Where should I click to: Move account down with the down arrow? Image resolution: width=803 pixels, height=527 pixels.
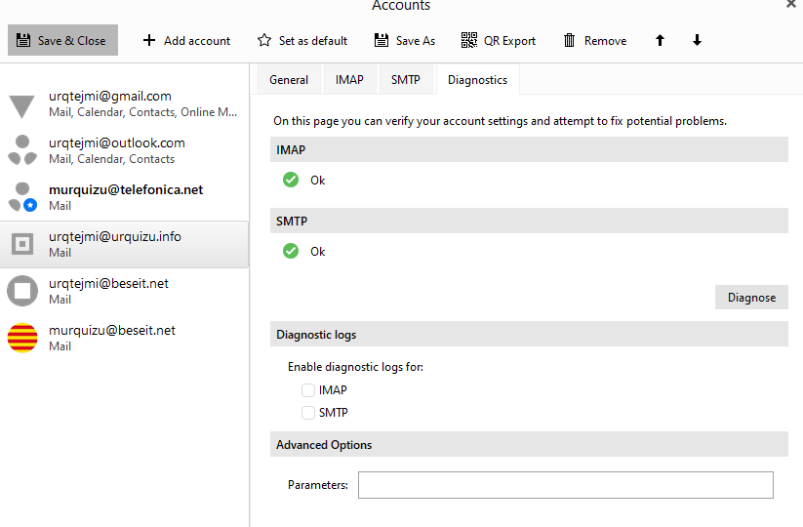697,41
